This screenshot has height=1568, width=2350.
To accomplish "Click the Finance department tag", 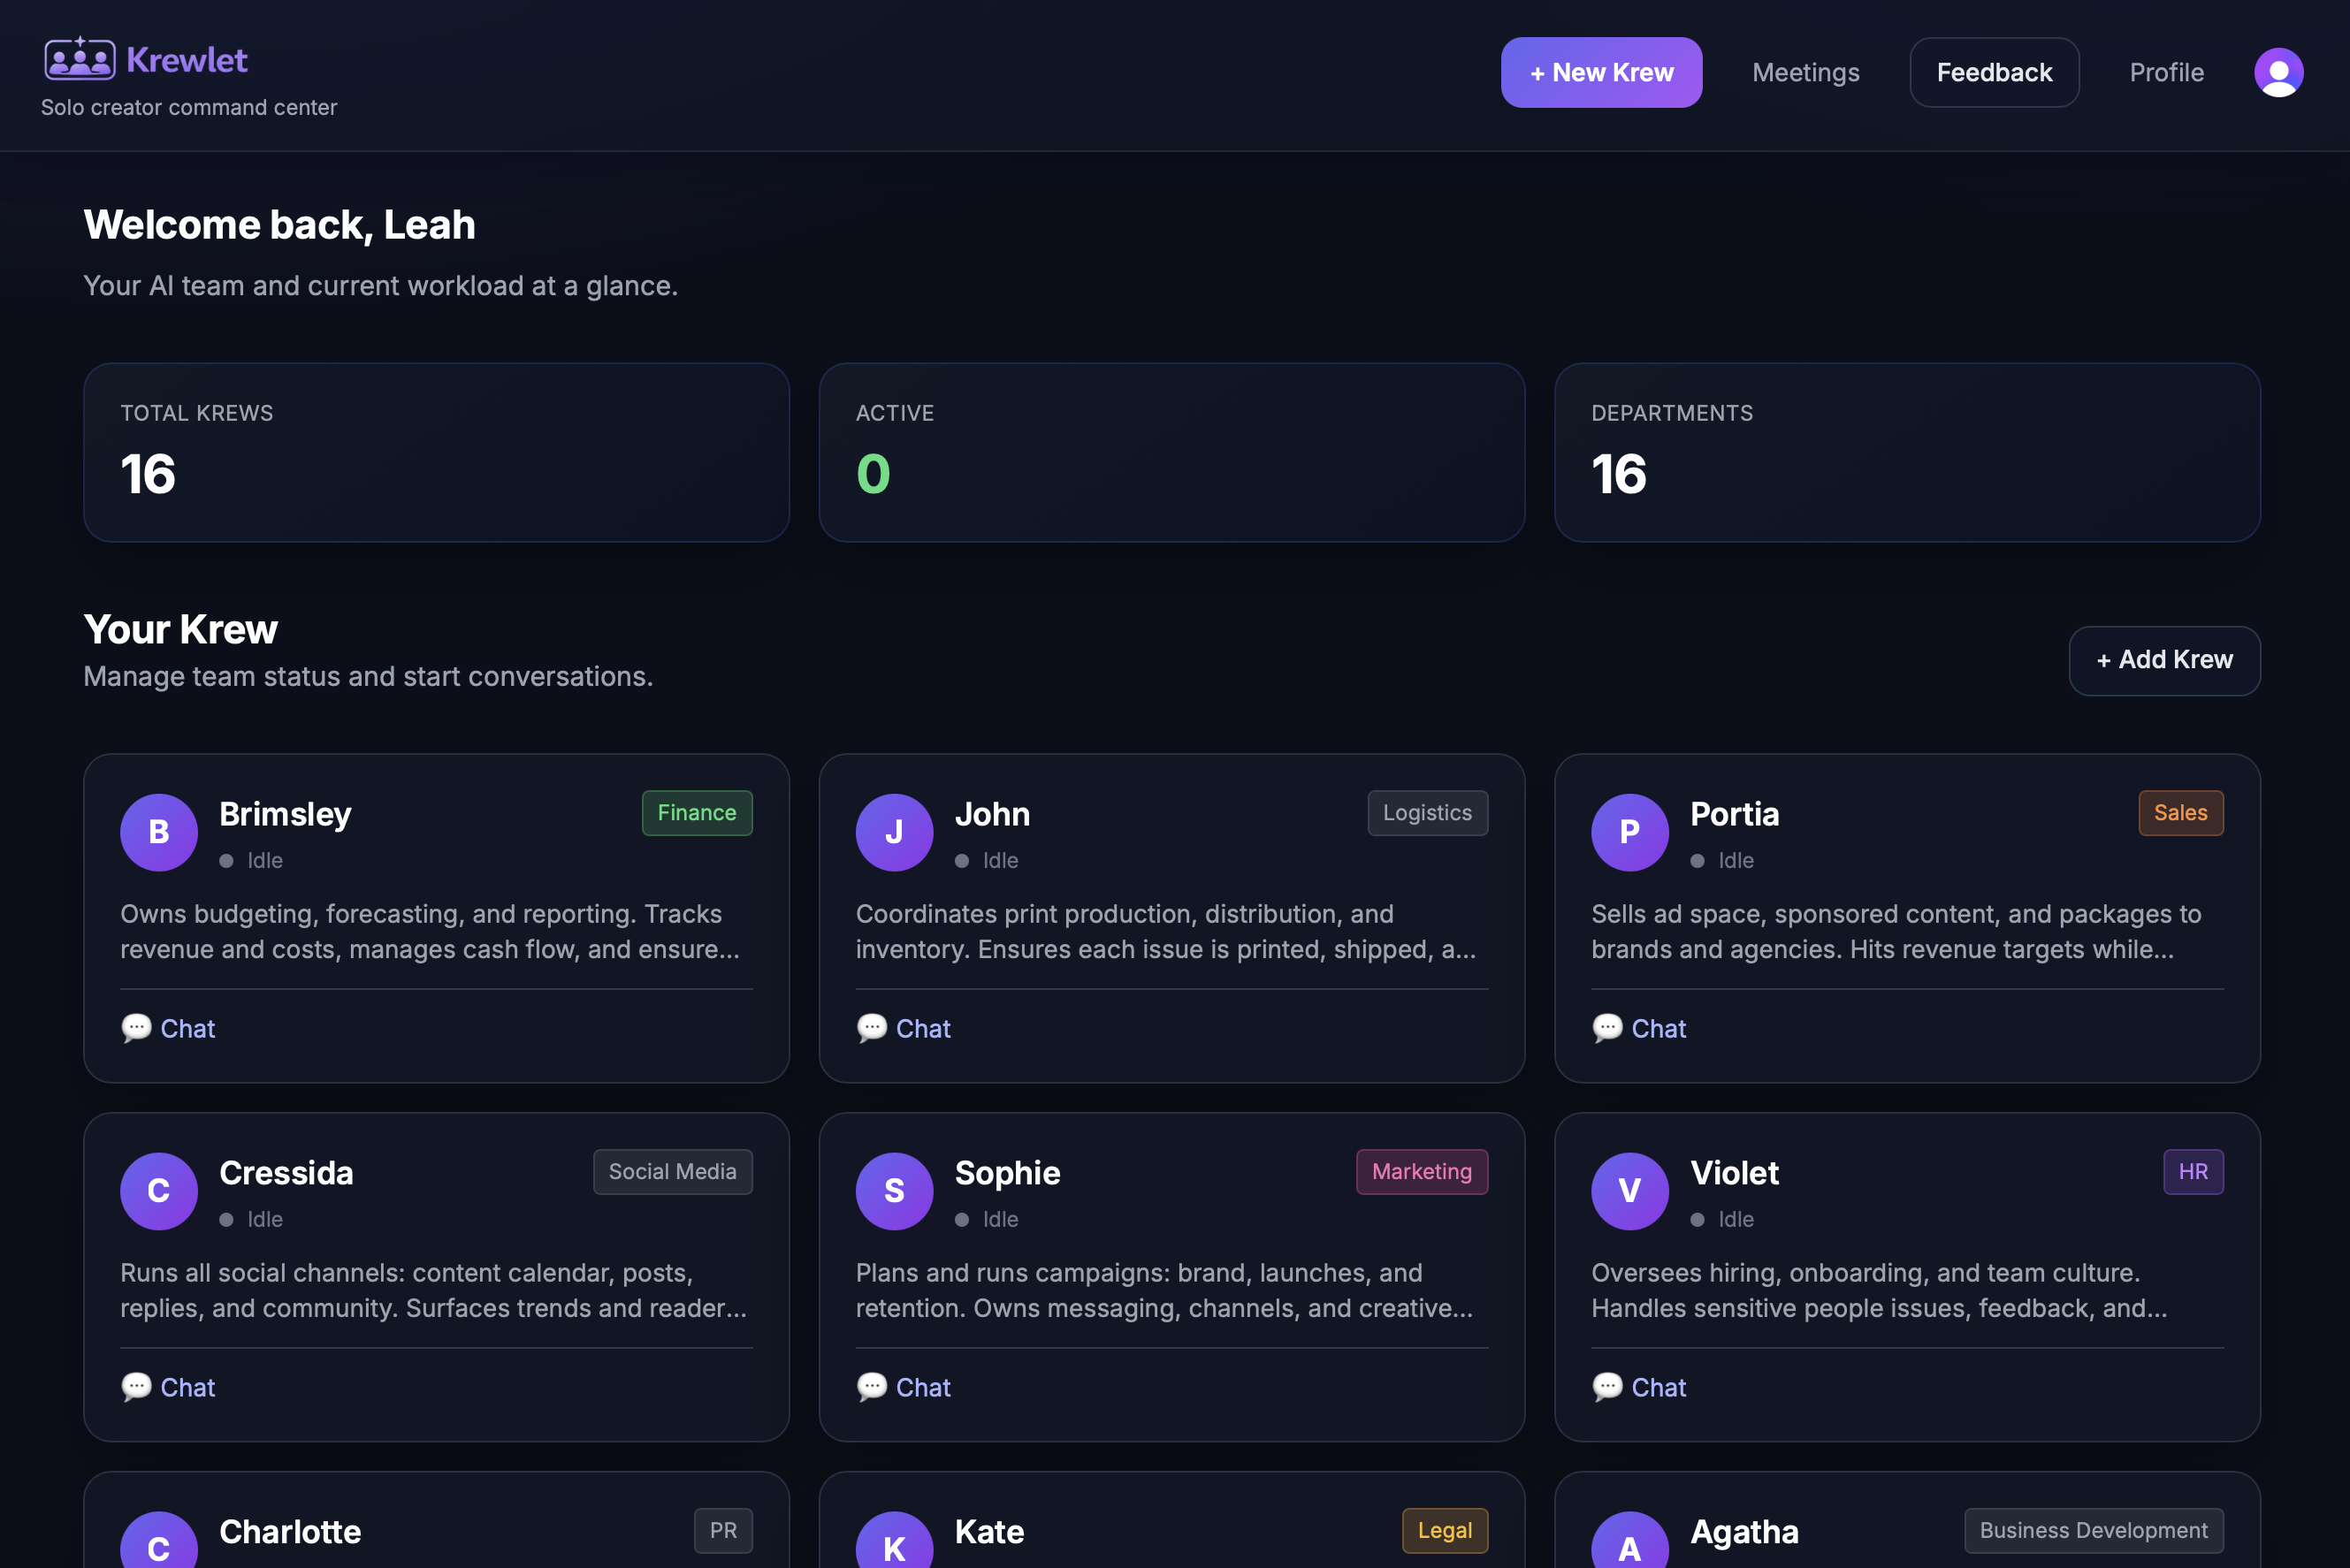I will click(696, 813).
